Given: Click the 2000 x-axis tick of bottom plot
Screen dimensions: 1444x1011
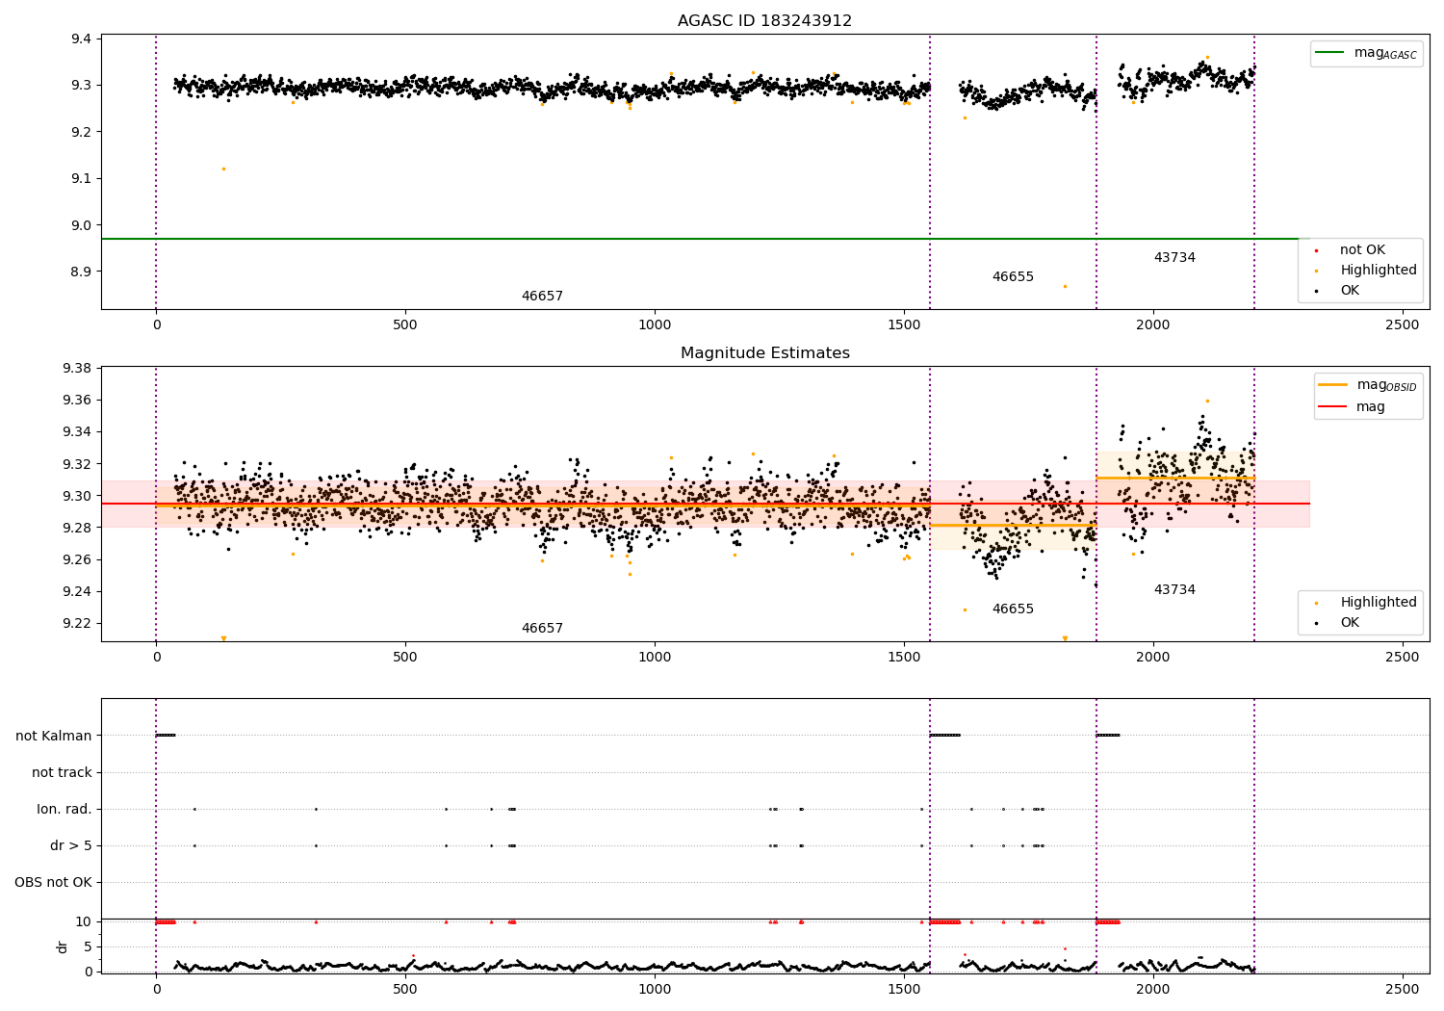Looking at the screenshot, I should point(1153,989).
